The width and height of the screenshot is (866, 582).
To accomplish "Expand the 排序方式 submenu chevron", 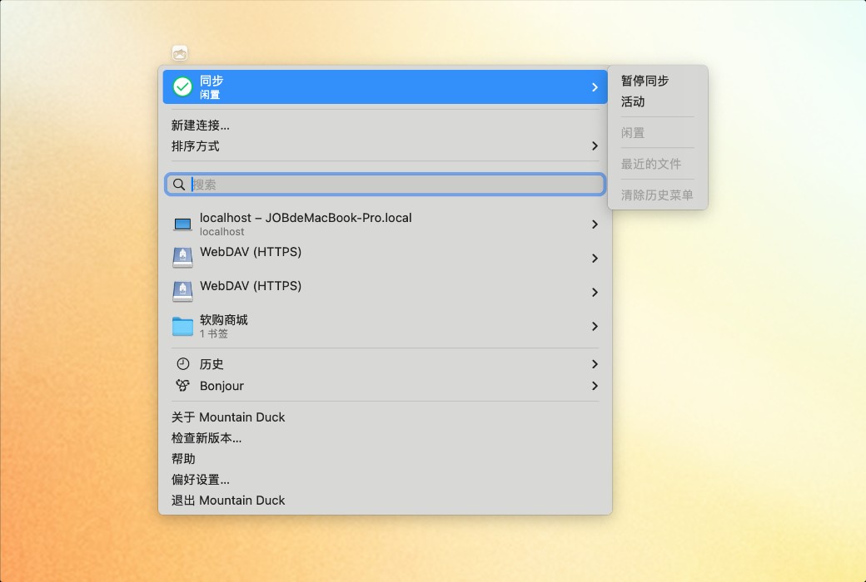I will click(595, 145).
